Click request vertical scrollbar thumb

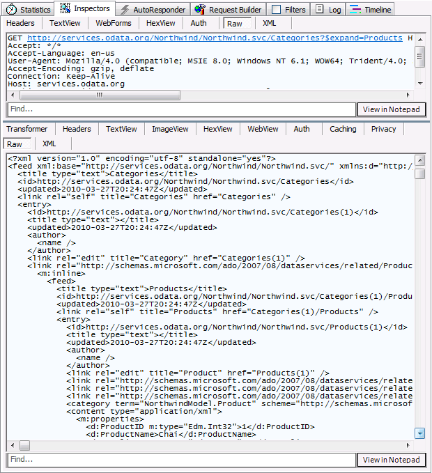420,56
